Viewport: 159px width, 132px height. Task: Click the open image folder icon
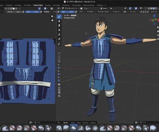click(x=14, y=8)
